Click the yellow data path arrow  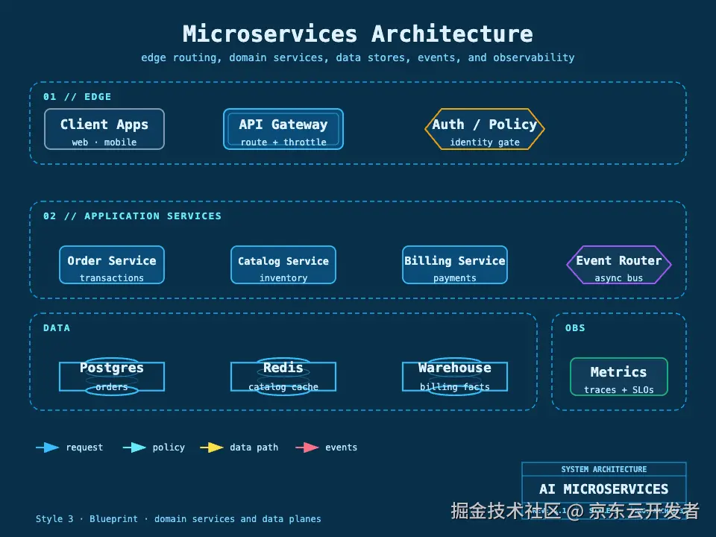pos(212,447)
